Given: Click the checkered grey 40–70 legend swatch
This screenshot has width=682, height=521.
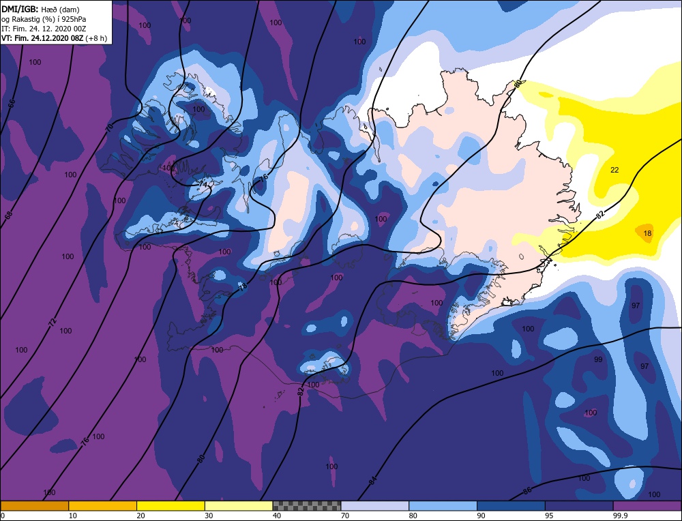Looking at the screenshot, I should point(307,505).
